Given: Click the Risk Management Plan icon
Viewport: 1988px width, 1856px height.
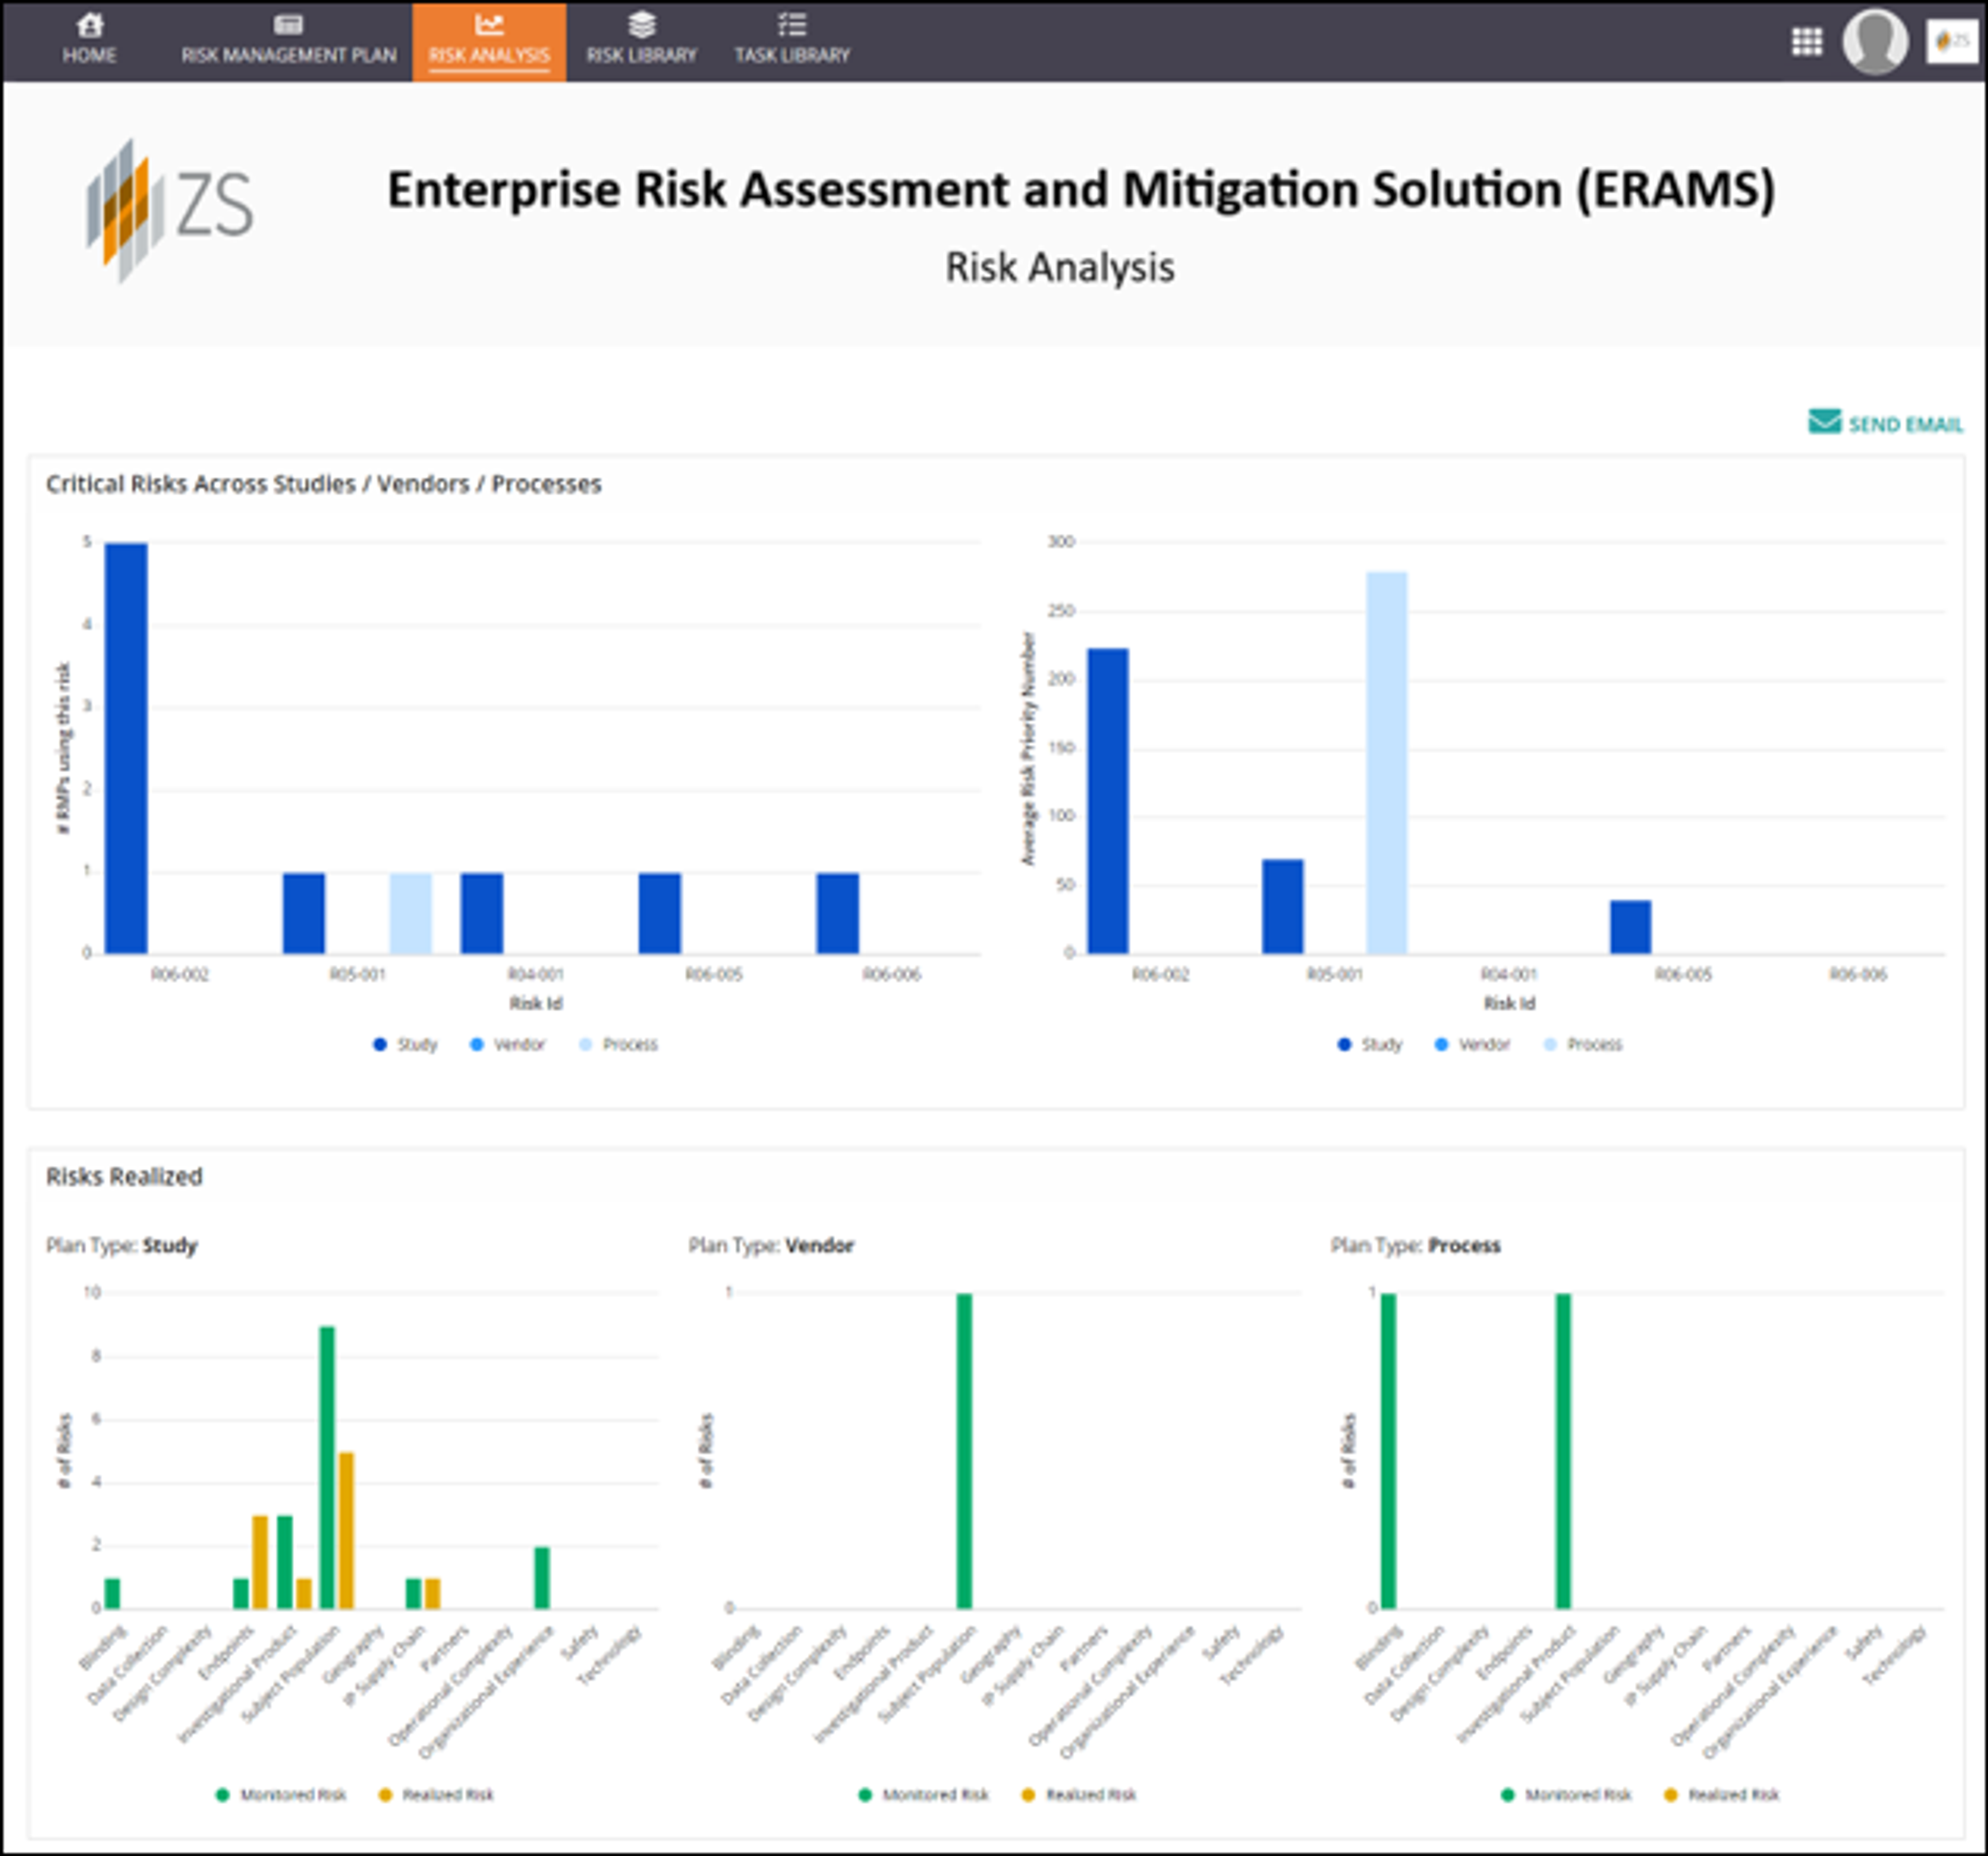Looking at the screenshot, I should click(288, 24).
